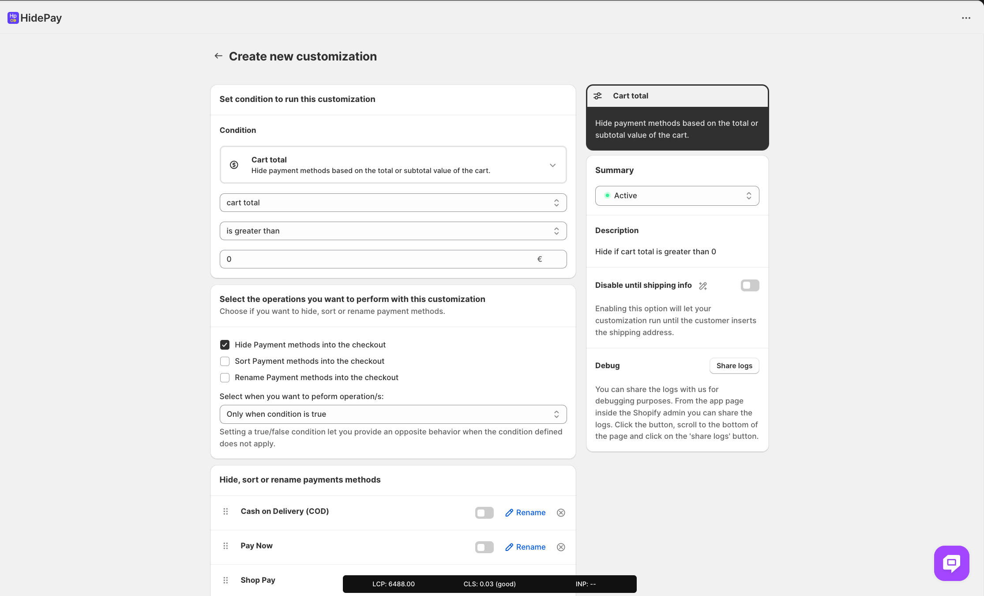Click the remove icon for Pay Now
The width and height of the screenshot is (984, 596).
tap(561, 547)
